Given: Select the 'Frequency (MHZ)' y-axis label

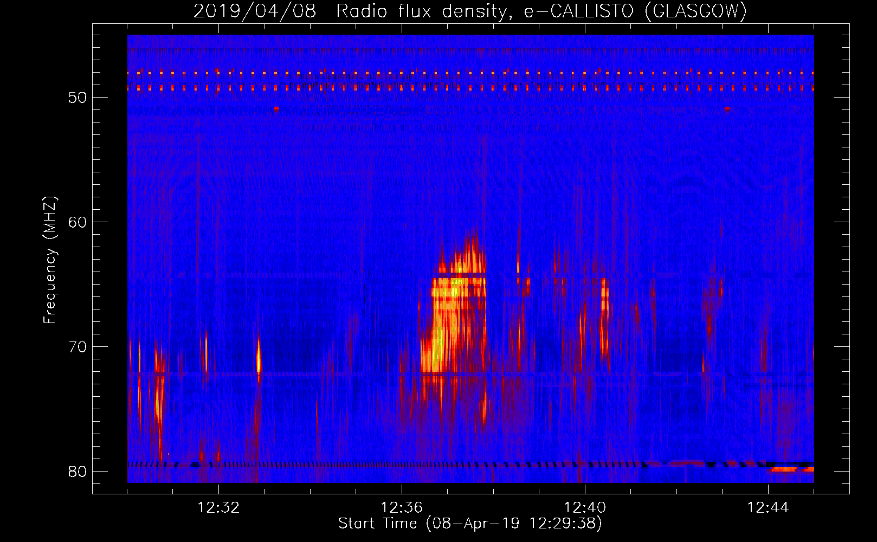Looking at the screenshot, I should (x=50, y=260).
